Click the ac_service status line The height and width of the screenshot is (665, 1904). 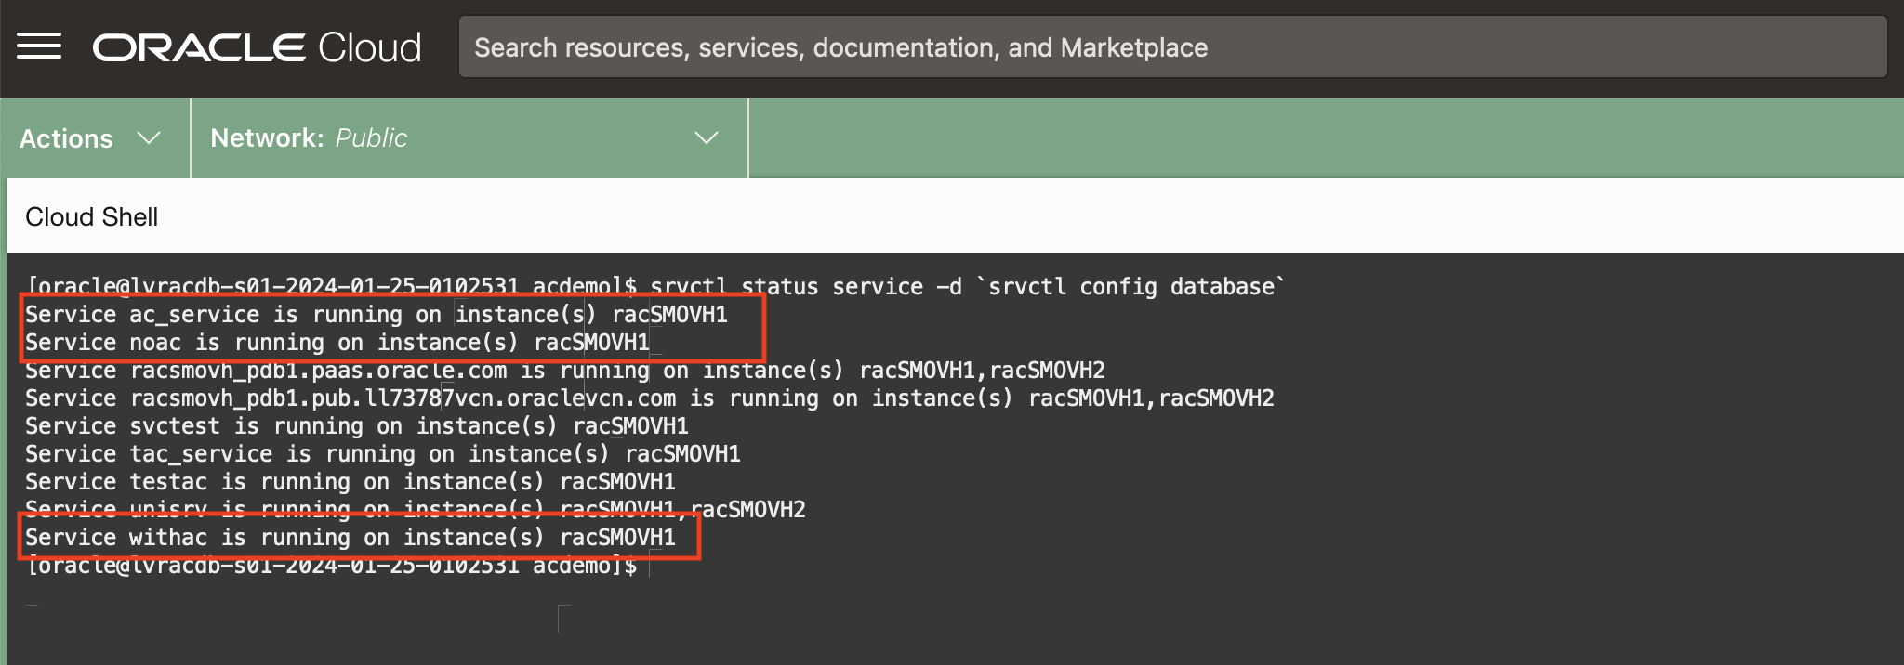click(x=377, y=315)
